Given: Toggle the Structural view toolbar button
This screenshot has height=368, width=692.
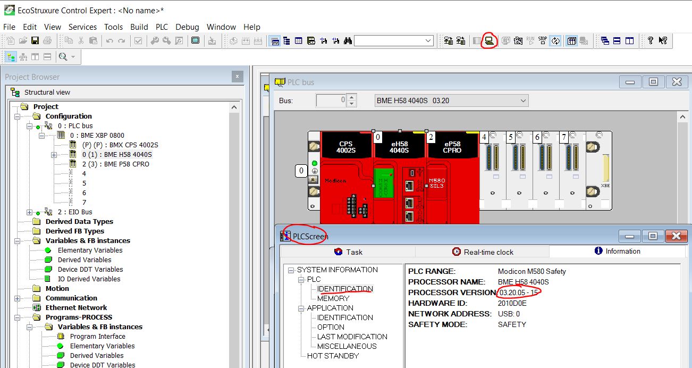Looking at the screenshot, I should click(x=11, y=56).
